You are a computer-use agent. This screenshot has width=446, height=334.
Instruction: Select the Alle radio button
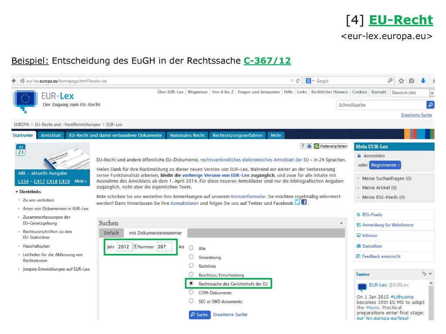(x=191, y=248)
